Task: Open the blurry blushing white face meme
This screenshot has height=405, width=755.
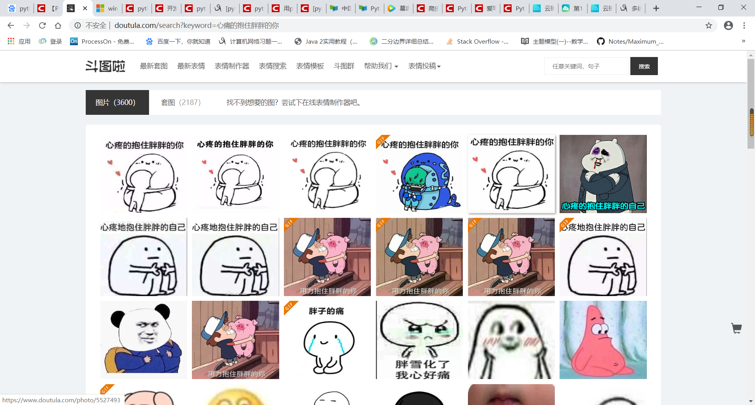Action: pos(511,340)
